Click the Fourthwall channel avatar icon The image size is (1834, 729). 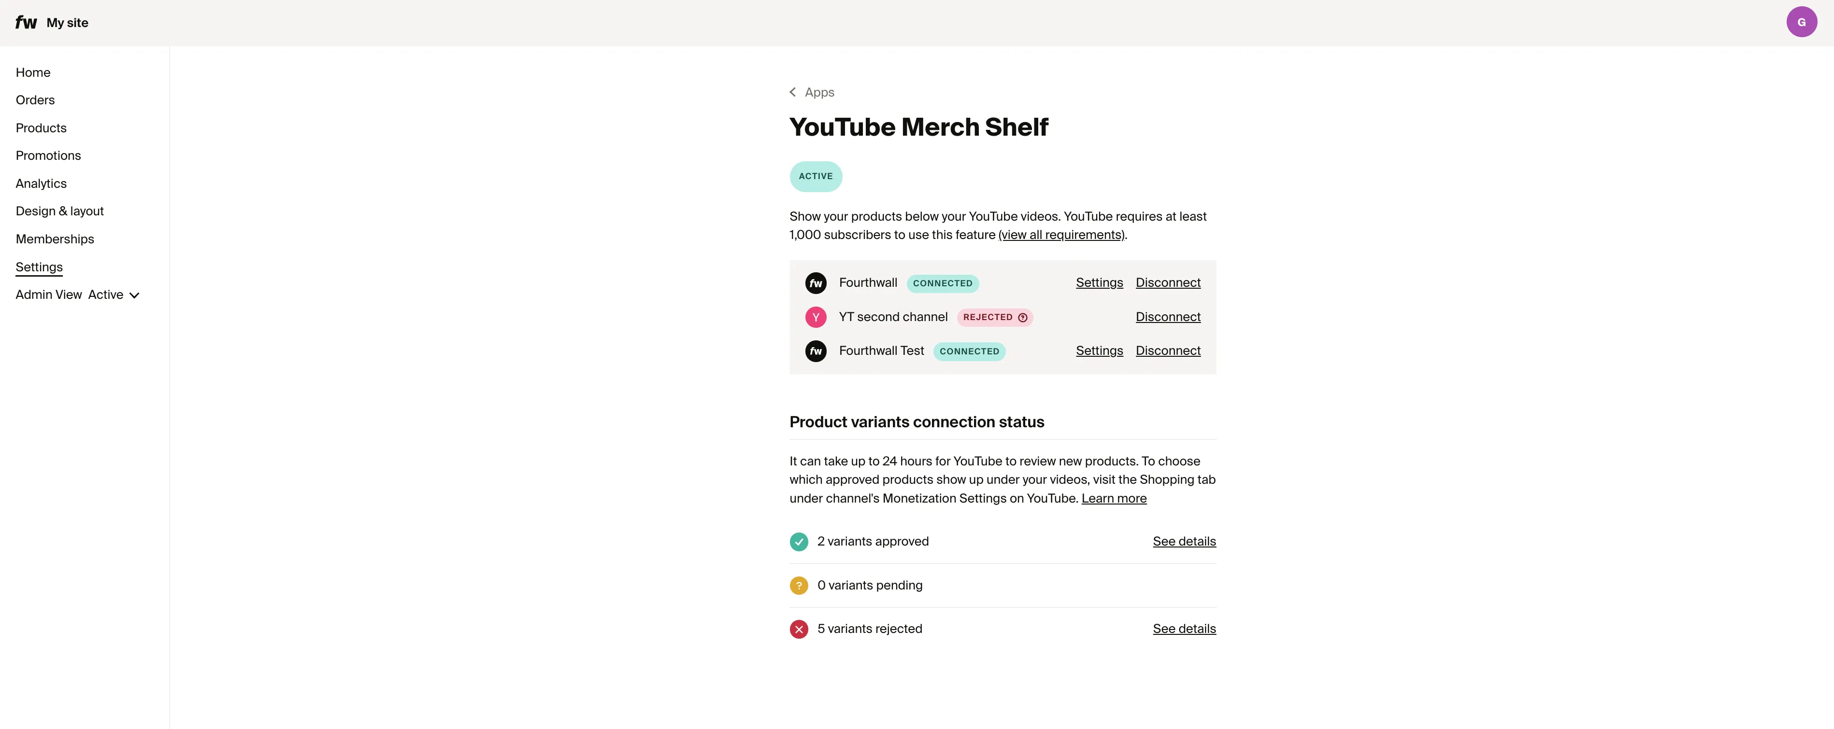point(816,282)
